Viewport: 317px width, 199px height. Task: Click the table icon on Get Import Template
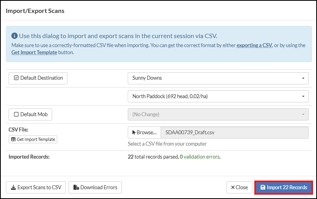pos(13,139)
